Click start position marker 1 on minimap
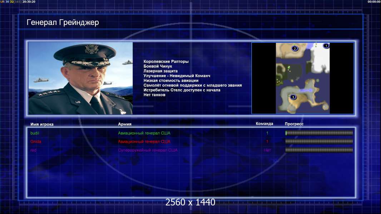Image resolution: width=381 pixels, height=214 pixels. 326,46
